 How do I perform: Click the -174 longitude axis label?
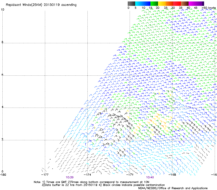click(87, 175)
